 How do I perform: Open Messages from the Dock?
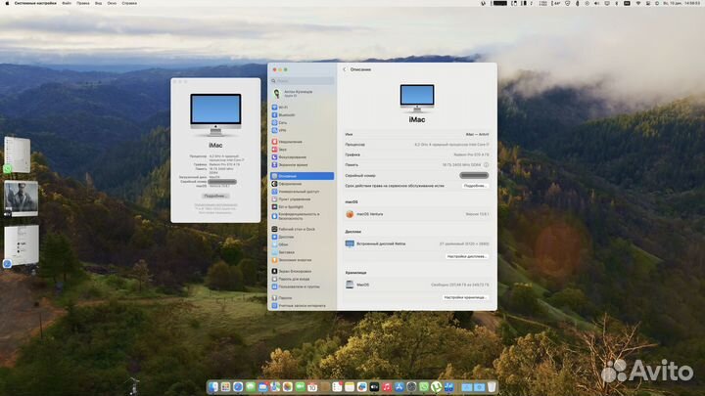pyautogui.click(x=251, y=386)
